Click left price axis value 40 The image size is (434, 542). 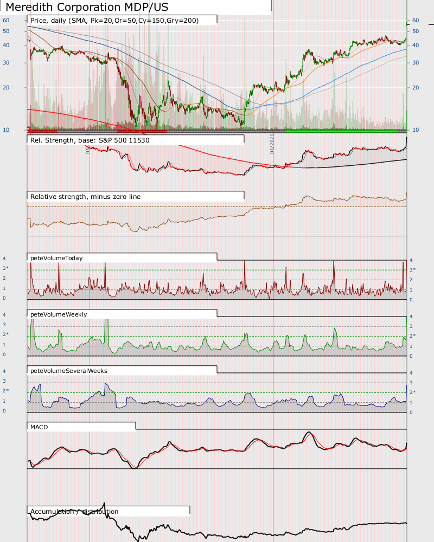click(6, 46)
